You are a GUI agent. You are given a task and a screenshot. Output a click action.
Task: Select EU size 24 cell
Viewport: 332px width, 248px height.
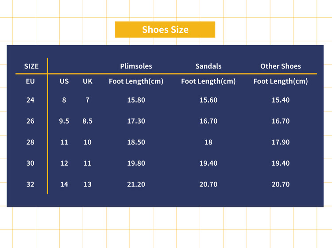pos(30,100)
